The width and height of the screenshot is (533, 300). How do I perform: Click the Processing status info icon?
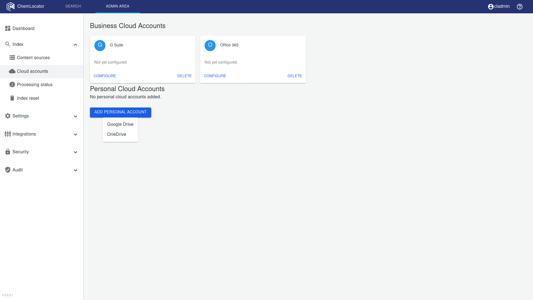12,84
